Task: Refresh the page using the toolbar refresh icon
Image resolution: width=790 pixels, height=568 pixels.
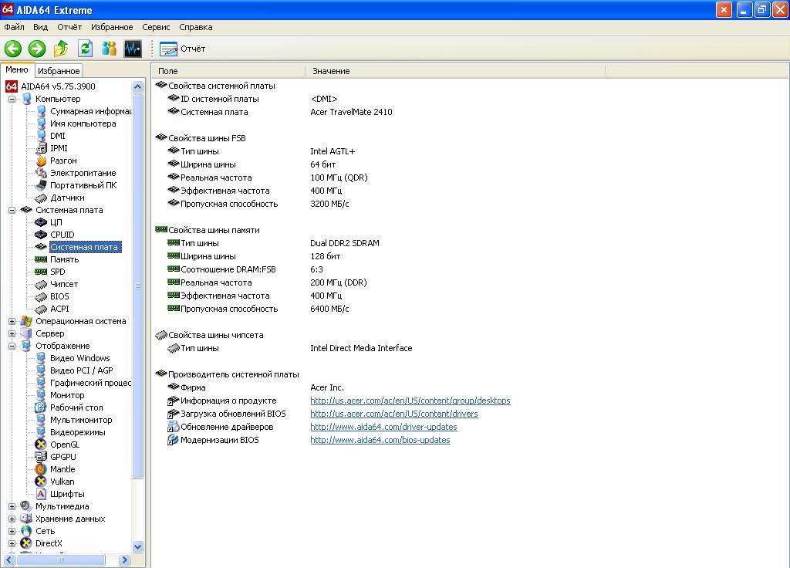Action: (x=85, y=49)
